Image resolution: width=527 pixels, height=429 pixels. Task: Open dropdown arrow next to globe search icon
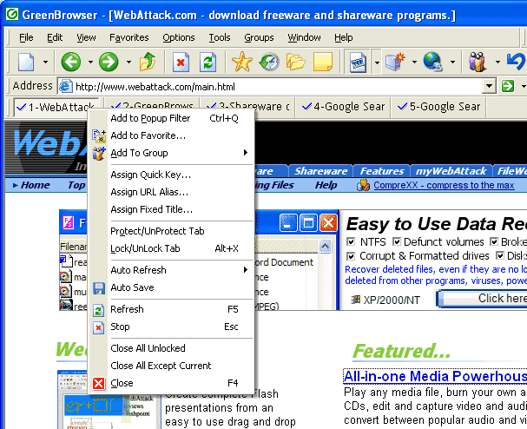[452, 62]
